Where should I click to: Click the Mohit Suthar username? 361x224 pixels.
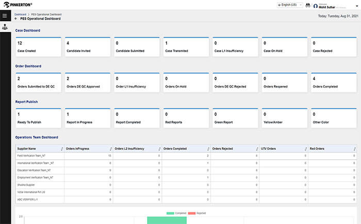tap(326, 7)
